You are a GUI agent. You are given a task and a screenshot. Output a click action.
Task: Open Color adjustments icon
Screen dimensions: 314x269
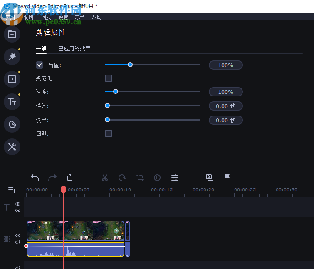pyautogui.click(x=157, y=178)
